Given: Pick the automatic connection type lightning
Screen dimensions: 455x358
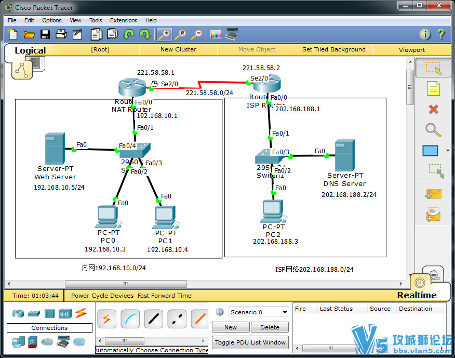Looking at the screenshot, I should pyautogui.click(x=107, y=319).
